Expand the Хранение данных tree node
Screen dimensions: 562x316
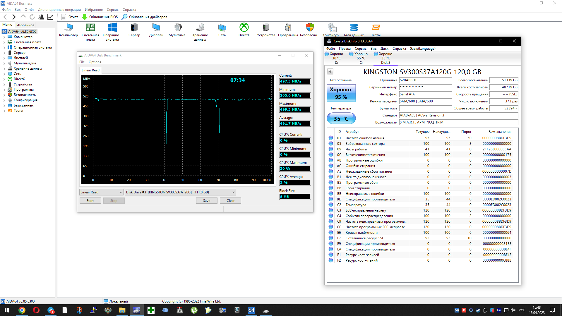click(4, 68)
